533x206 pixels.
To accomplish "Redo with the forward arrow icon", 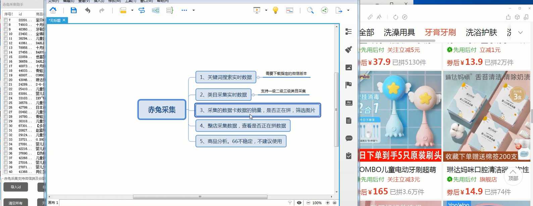I will [102, 10].
